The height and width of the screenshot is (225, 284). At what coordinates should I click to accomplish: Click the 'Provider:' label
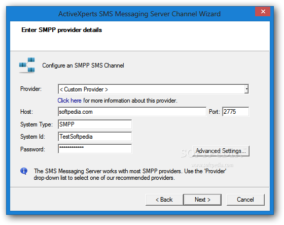[31, 89]
